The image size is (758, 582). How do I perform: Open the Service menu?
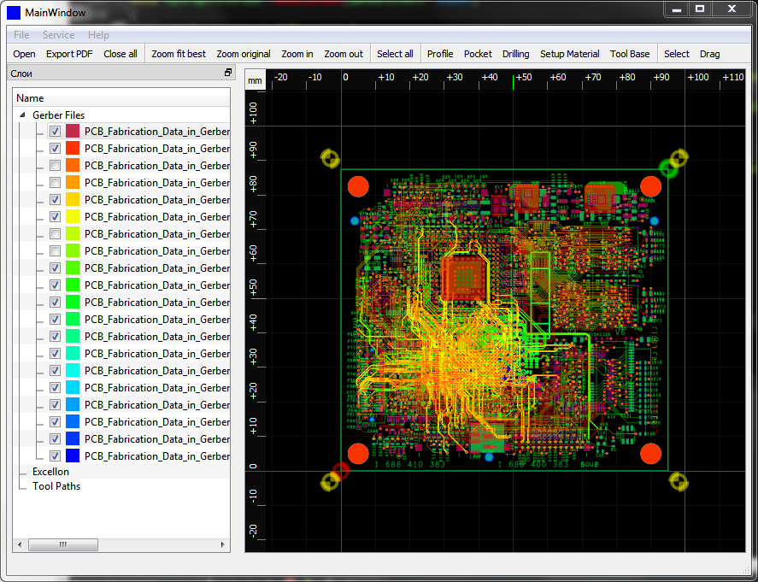58,35
